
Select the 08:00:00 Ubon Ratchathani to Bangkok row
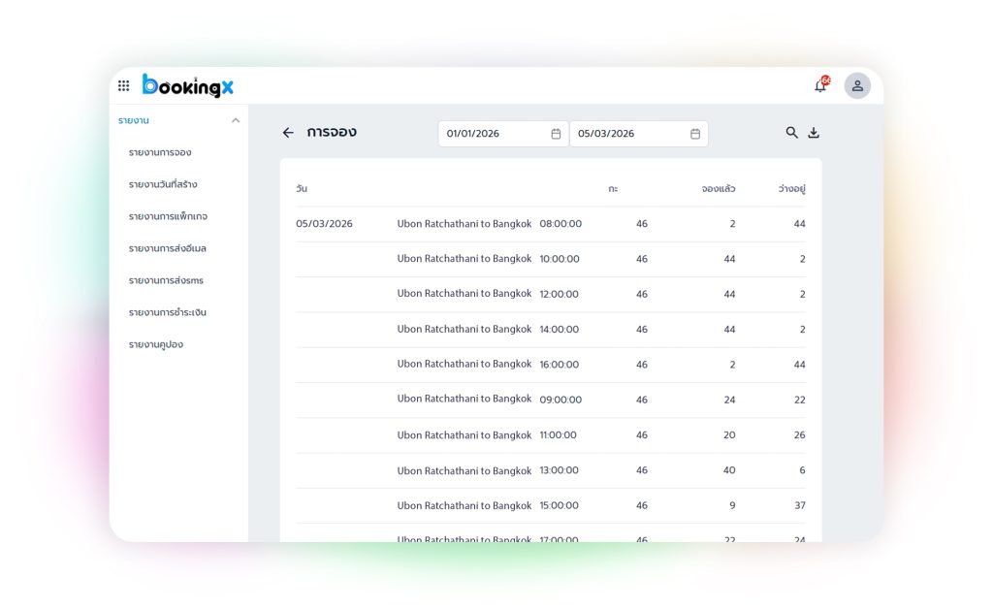[x=489, y=224]
